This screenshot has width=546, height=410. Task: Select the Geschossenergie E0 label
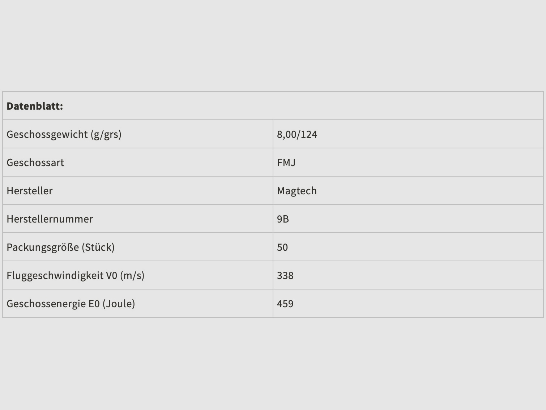[x=53, y=304]
